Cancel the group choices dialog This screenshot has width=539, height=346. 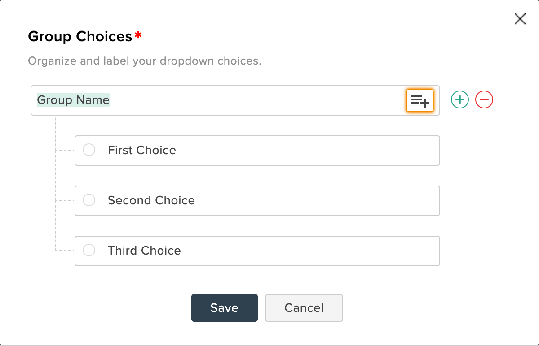[304, 308]
